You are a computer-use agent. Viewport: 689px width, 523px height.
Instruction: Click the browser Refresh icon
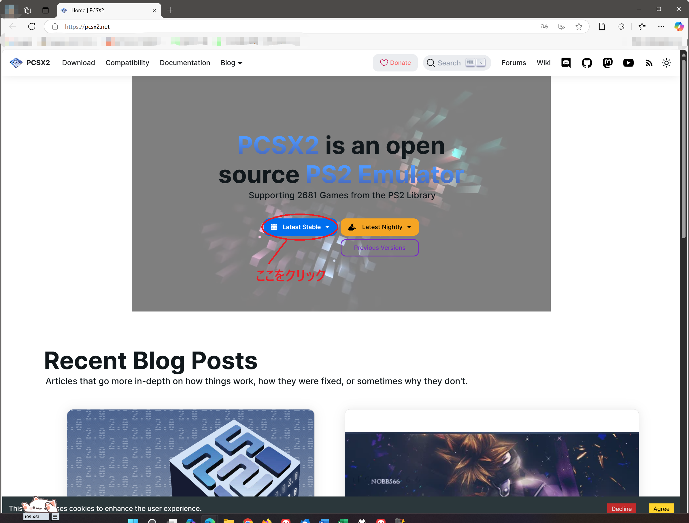pyautogui.click(x=31, y=27)
